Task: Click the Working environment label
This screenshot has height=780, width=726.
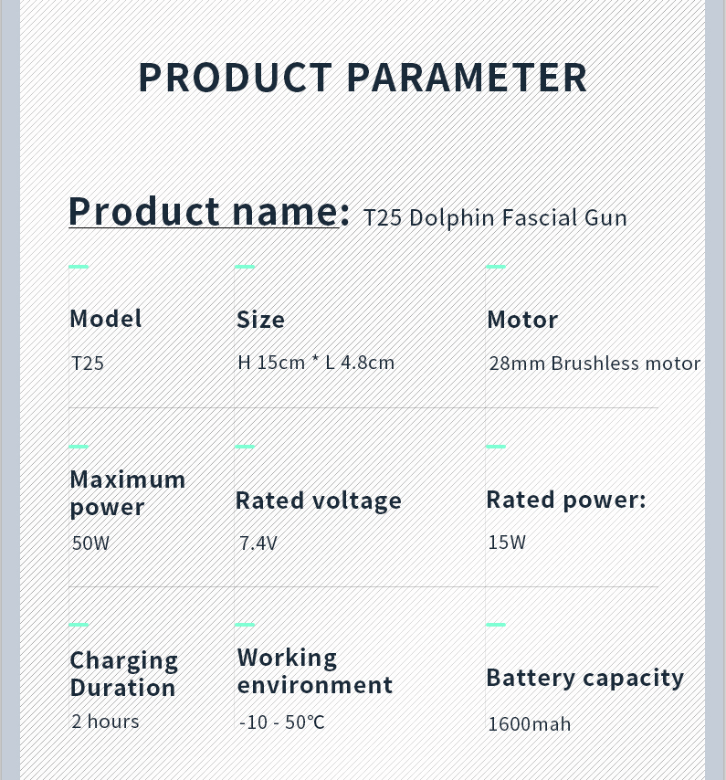Action: 314,671
